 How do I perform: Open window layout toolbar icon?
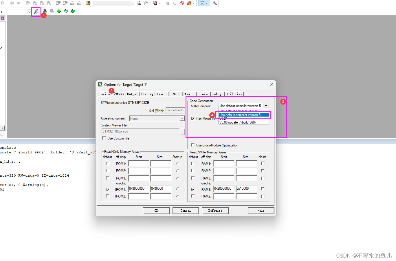202,3
